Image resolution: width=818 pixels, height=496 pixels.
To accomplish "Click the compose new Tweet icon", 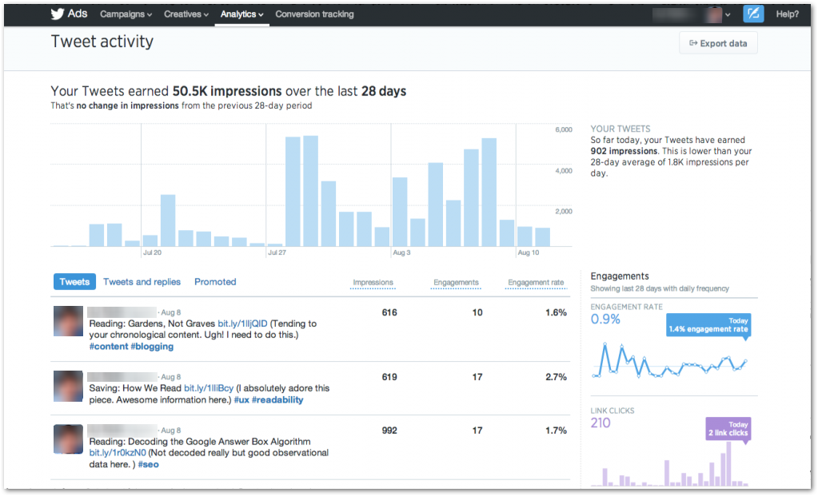I will click(752, 14).
